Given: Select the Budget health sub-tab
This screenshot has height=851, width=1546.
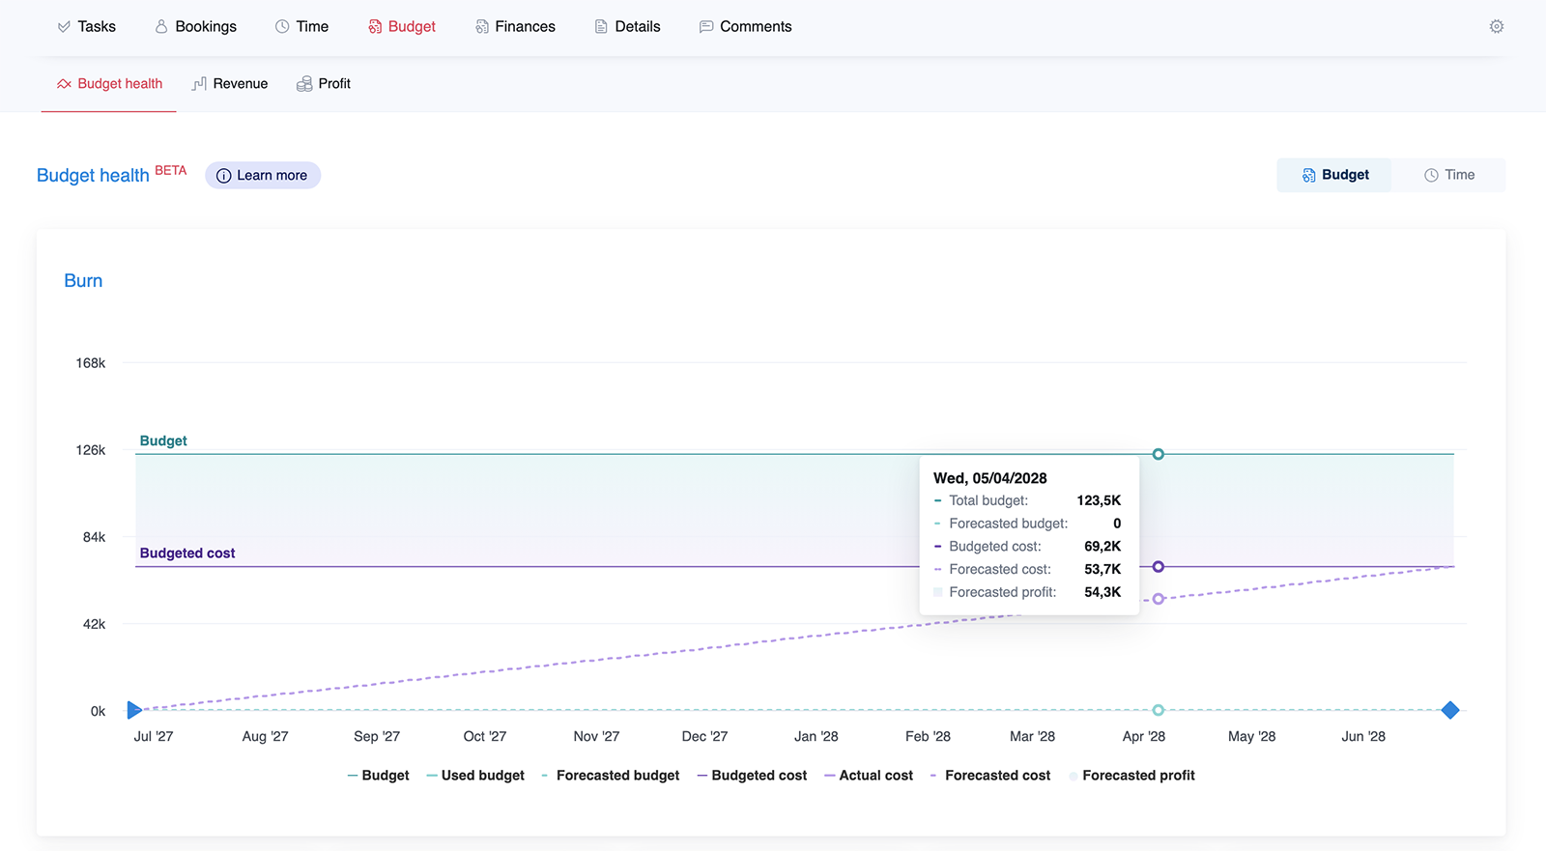Looking at the screenshot, I should click(109, 84).
